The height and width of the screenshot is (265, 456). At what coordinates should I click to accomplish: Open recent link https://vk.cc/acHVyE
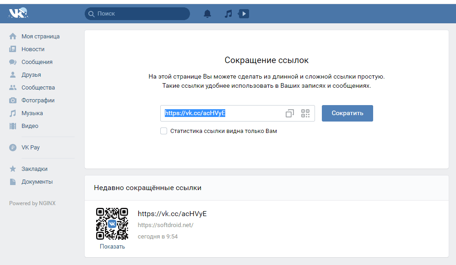(x=172, y=214)
